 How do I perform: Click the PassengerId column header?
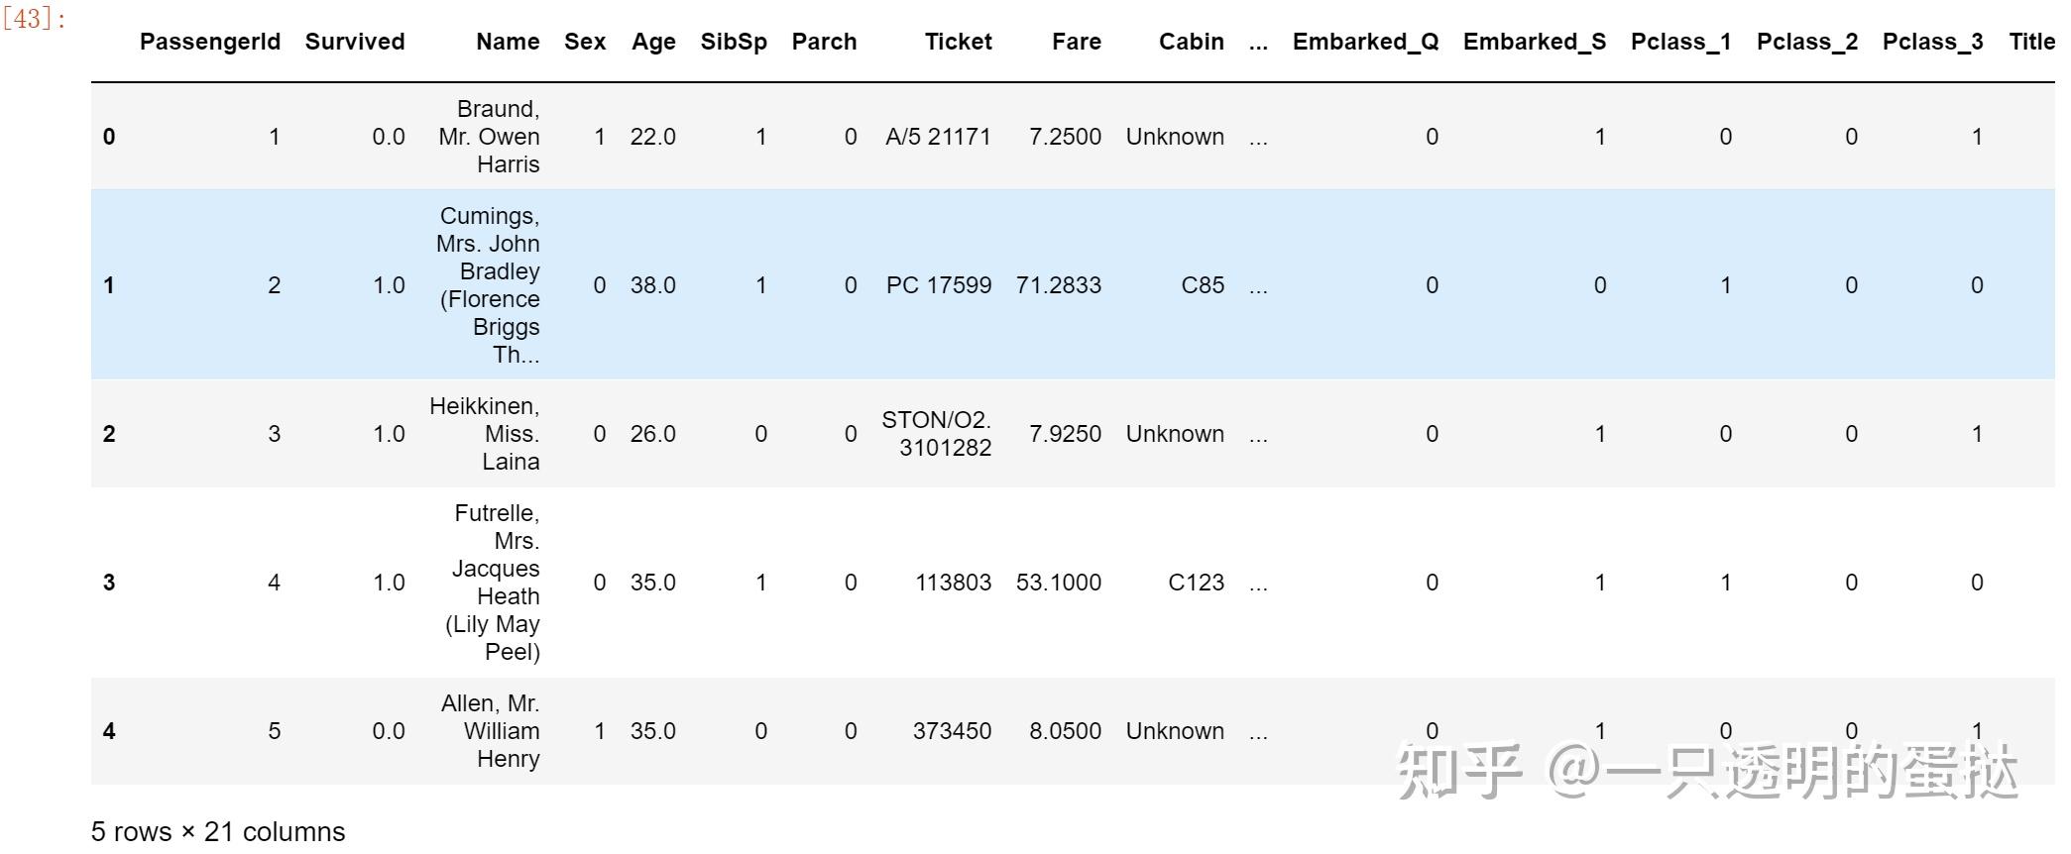pos(210,42)
